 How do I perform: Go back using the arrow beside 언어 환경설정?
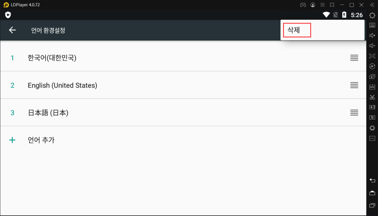(x=12, y=30)
